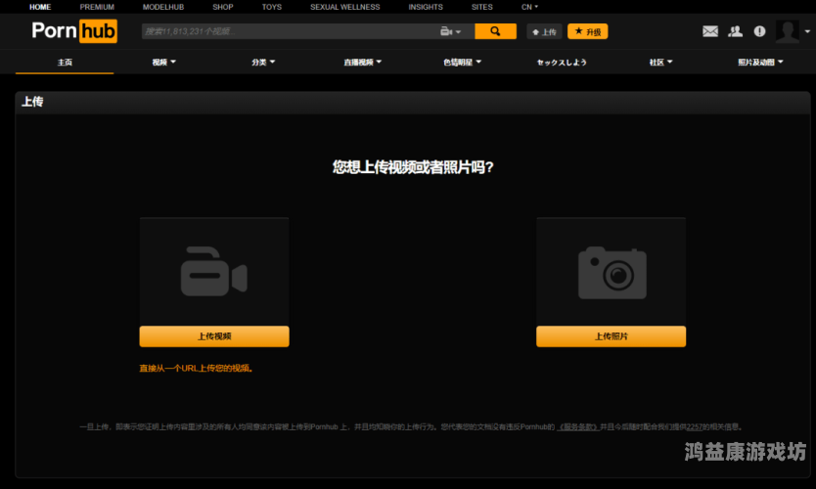Click the 升级 upgrade button
The width and height of the screenshot is (816, 489).
[x=587, y=31]
